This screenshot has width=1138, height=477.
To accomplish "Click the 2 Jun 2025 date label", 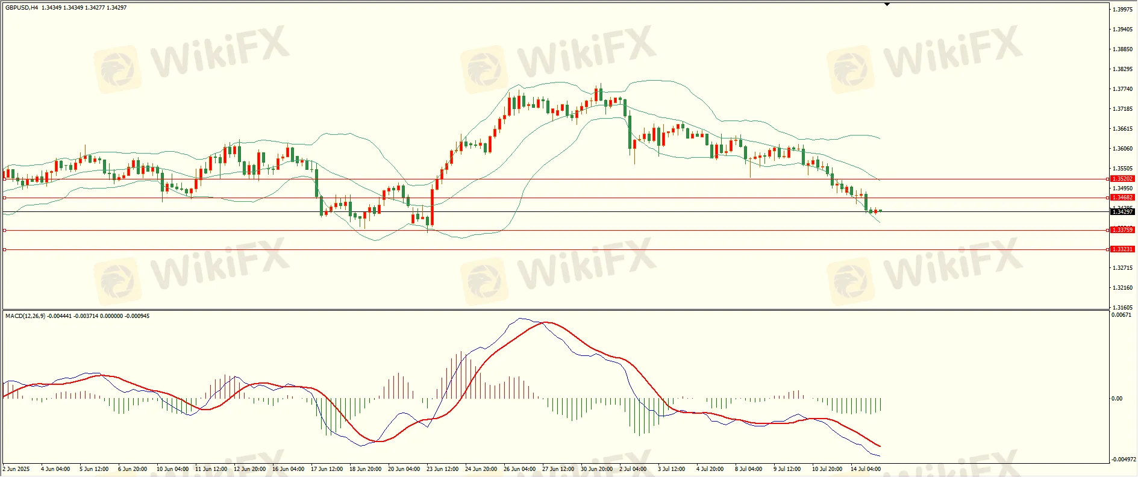I will [x=16, y=469].
